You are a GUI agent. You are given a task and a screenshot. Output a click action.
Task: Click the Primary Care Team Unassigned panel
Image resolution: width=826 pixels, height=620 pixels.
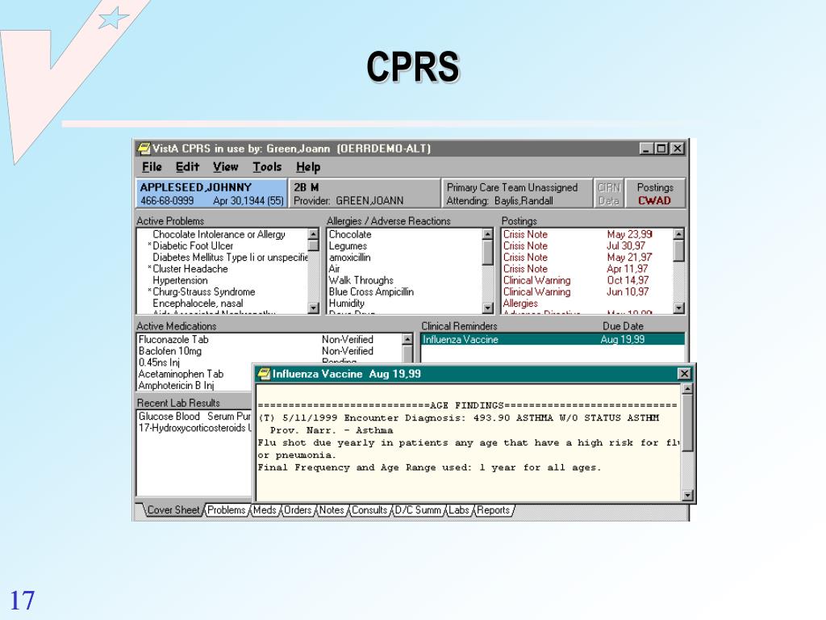[x=517, y=194]
